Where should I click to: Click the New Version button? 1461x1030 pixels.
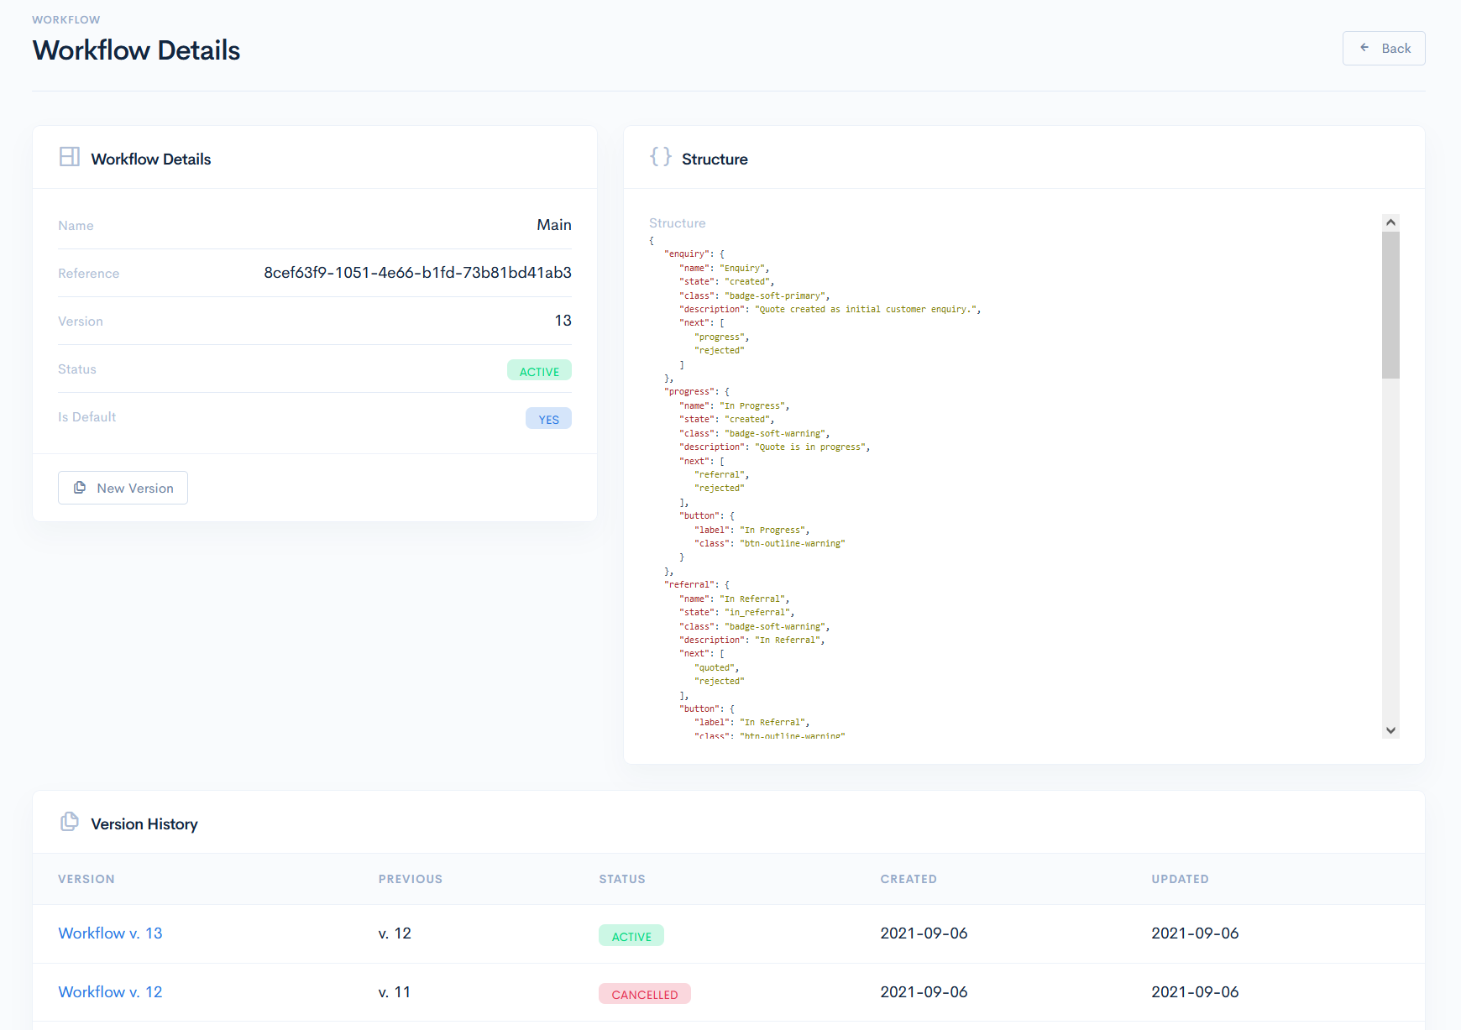coord(123,488)
